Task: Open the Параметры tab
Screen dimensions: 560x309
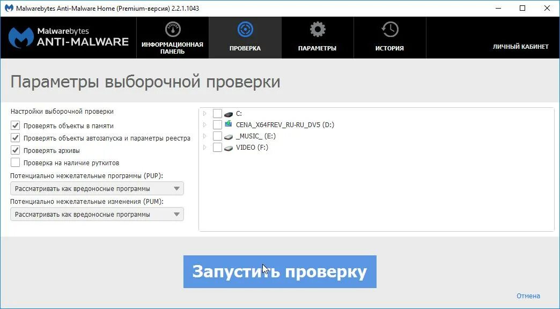Action: point(318,38)
